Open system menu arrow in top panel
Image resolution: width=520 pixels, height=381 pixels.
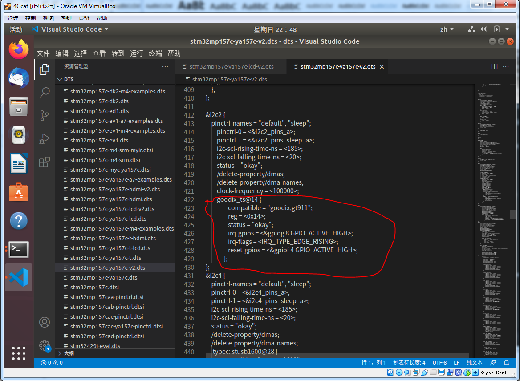click(x=507, y=29)
